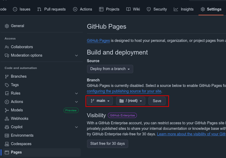Click the Branches git-branch icon in sidebar

(7, 77)
